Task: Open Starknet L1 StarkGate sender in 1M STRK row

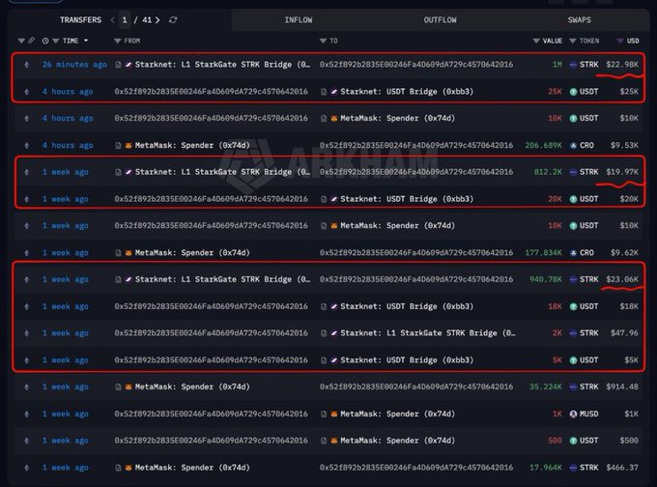Action: coord(222,65)
